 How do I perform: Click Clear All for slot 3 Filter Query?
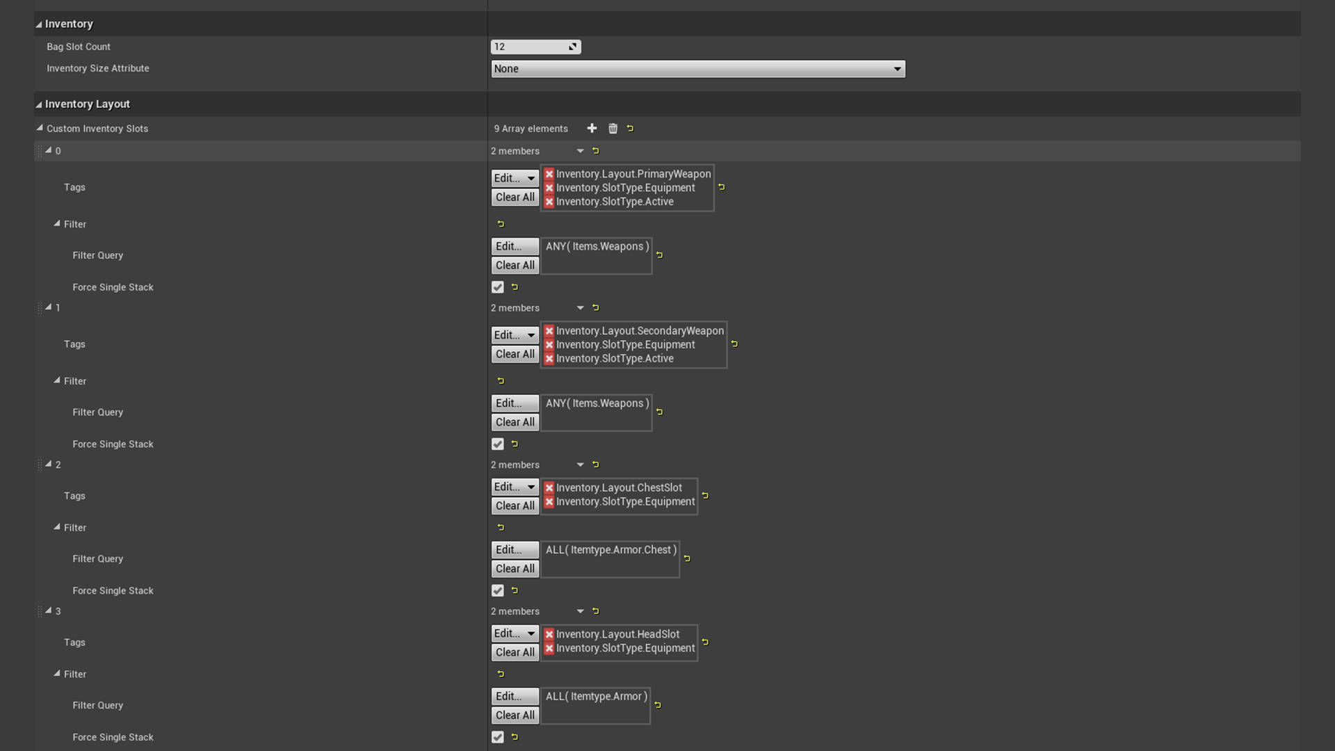point(515,714)
